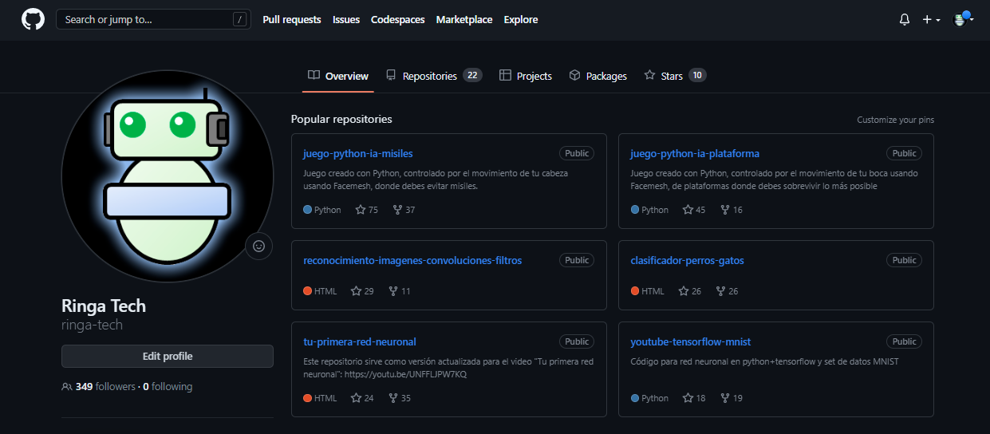Viewport: 990px width, 434px height.
Task: Click star icon of tu-primera-red-neuronal (24)
Action: [356, 398]
